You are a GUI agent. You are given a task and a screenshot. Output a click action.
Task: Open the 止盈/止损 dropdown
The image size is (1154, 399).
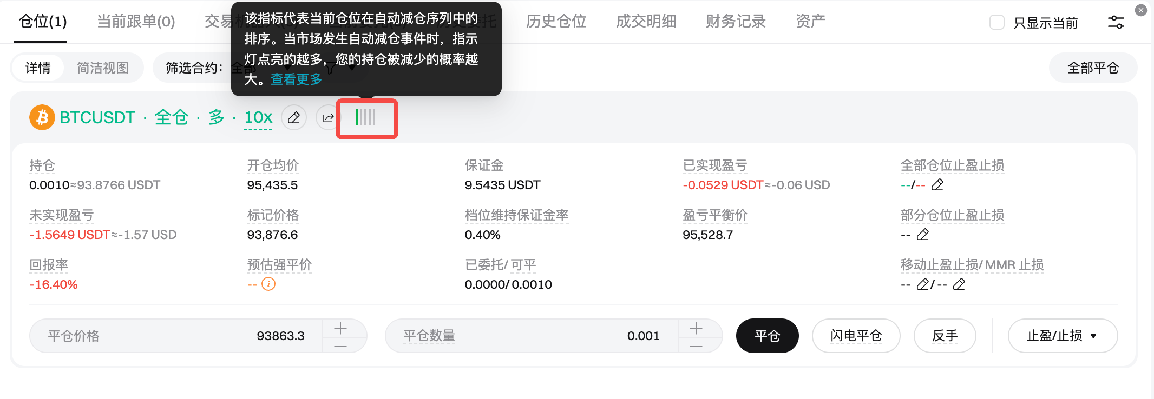1062,336
